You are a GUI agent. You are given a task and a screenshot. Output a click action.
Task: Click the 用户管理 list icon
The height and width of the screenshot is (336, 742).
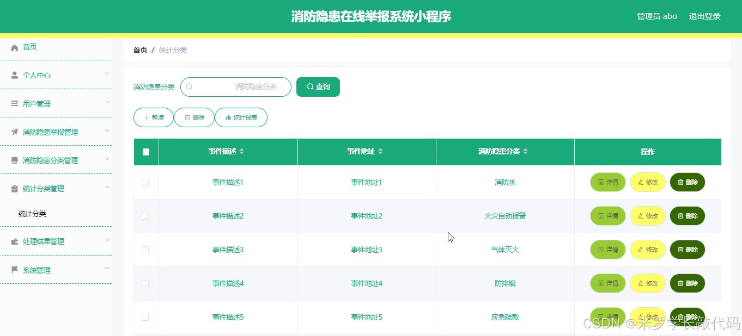point(14,103)
